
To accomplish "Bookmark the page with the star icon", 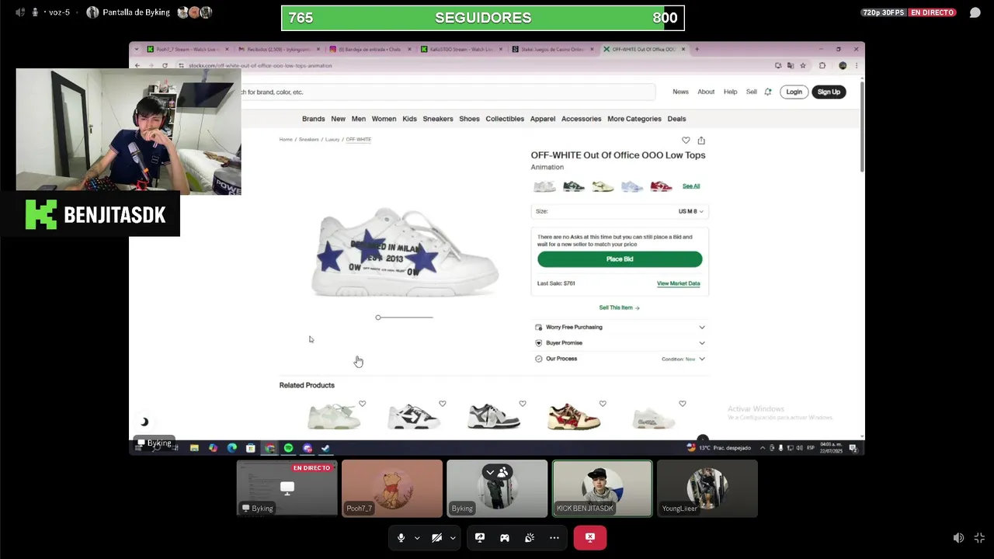I will (x=803, y=65).
